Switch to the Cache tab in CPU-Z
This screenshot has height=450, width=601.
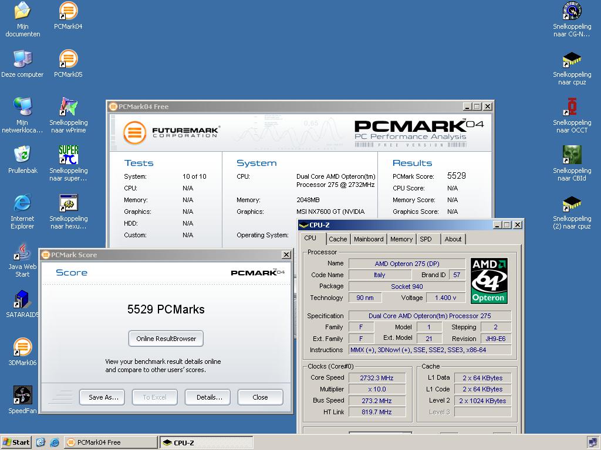337,239
